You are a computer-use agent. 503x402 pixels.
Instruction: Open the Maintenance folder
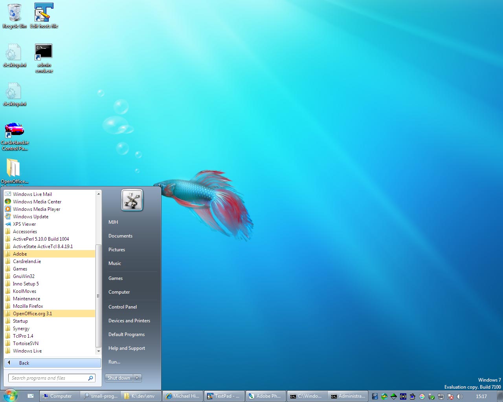coord(50,298)
